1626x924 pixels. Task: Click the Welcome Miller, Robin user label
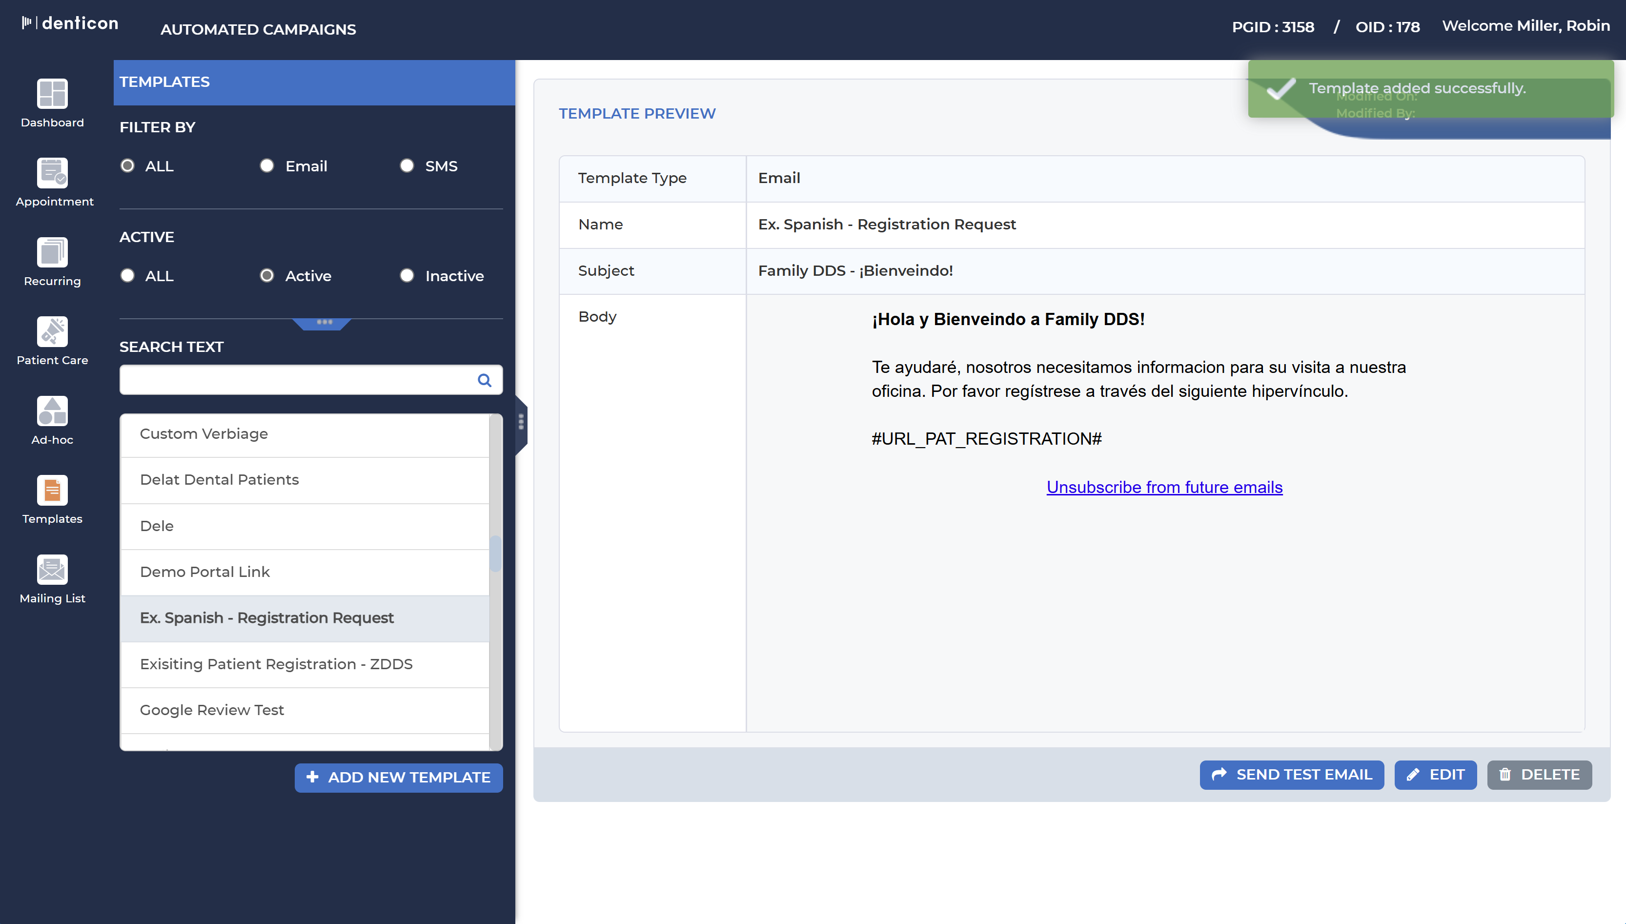click(1526, 26)
